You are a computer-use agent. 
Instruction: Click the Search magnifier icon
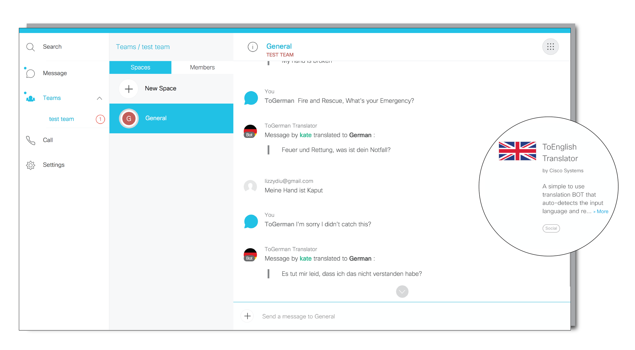point(30,47)
